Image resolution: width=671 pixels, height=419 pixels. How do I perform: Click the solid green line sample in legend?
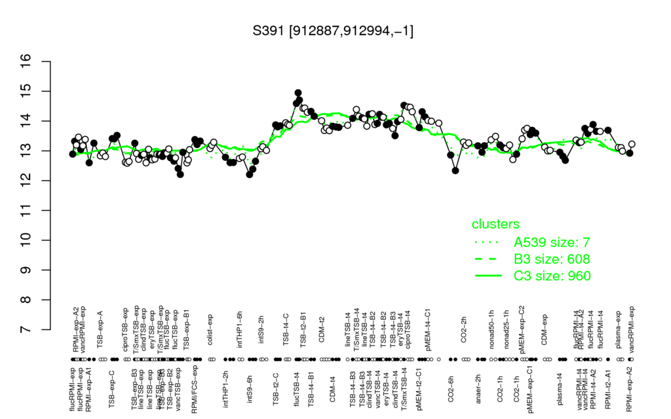click(x=488, y=276)
